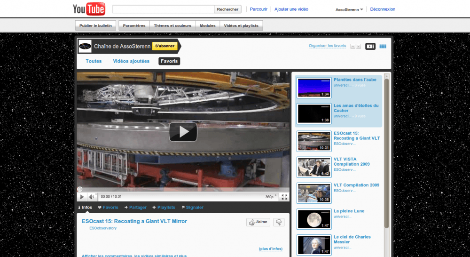Viewport: 470px width, 257px height.
Task: Click the S'abonner subscribe button
Action: coord(165,46)
